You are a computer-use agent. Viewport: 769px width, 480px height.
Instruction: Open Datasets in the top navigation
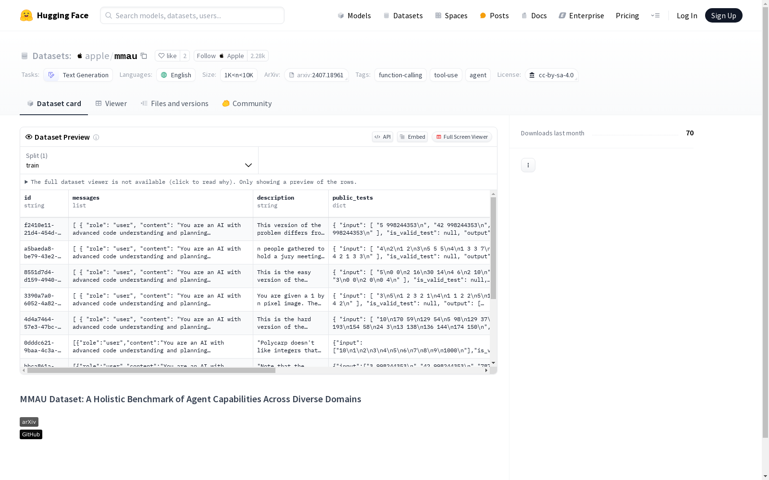click(x=403, y=15)
